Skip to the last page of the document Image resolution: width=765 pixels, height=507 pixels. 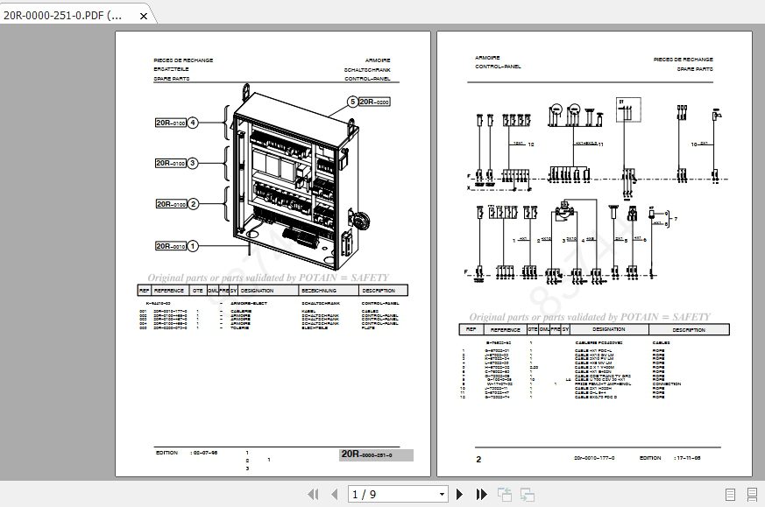coord(480,495)
